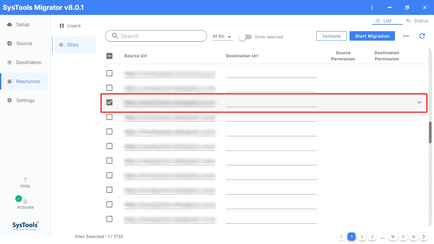Toggle the select-all header checkbox
434x244 pixels.
coord(109,56)
